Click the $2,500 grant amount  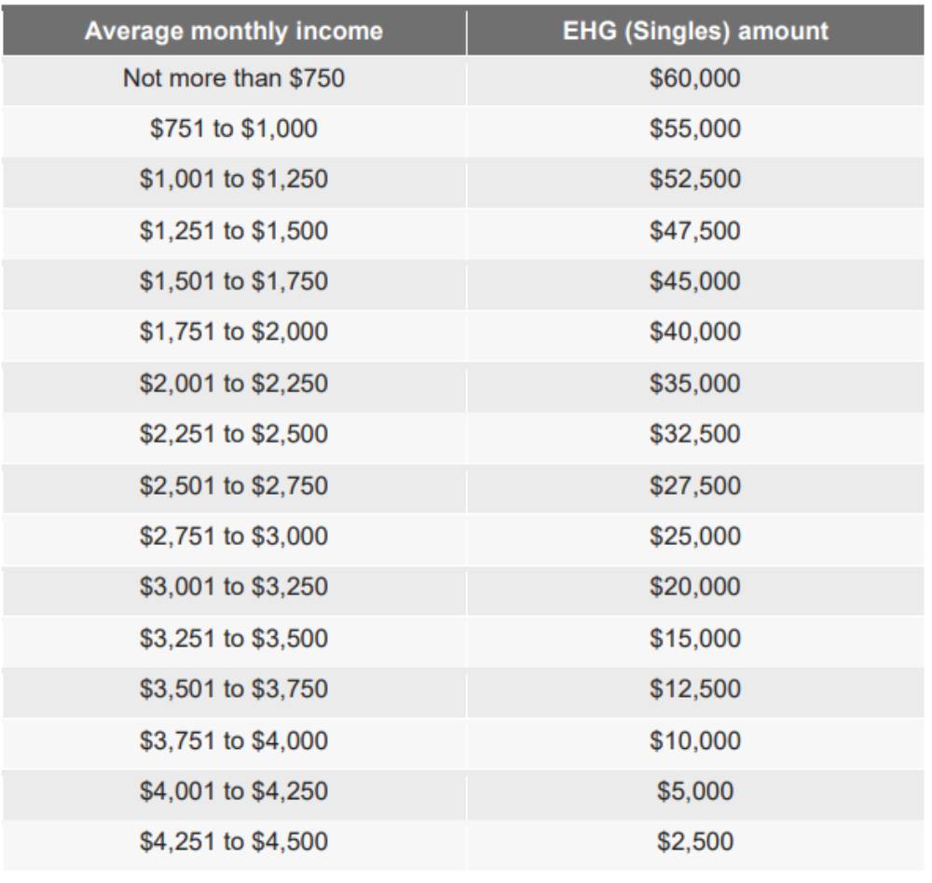(x=695, y=842)
